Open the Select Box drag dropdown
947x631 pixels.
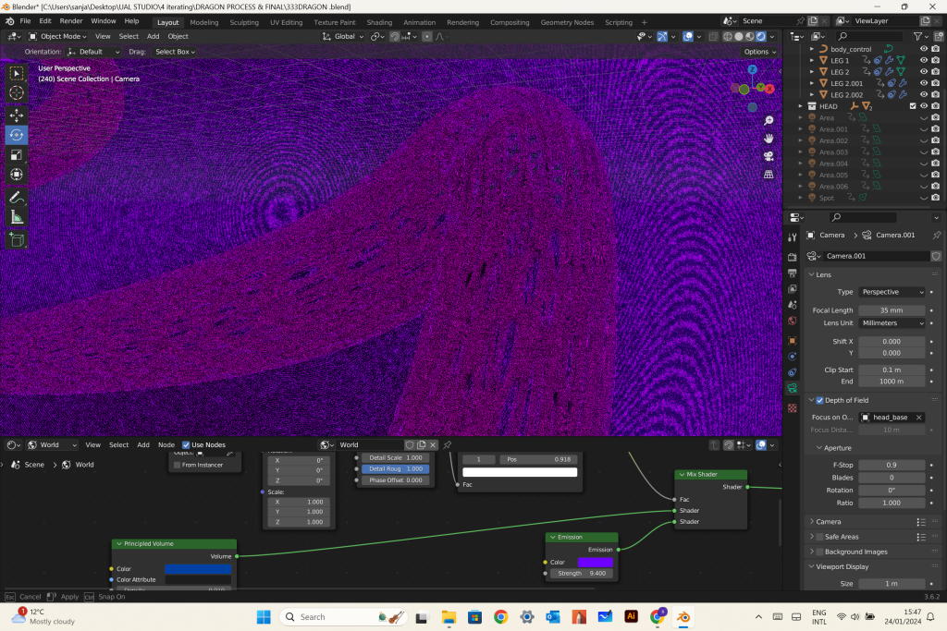pos(175,52)
